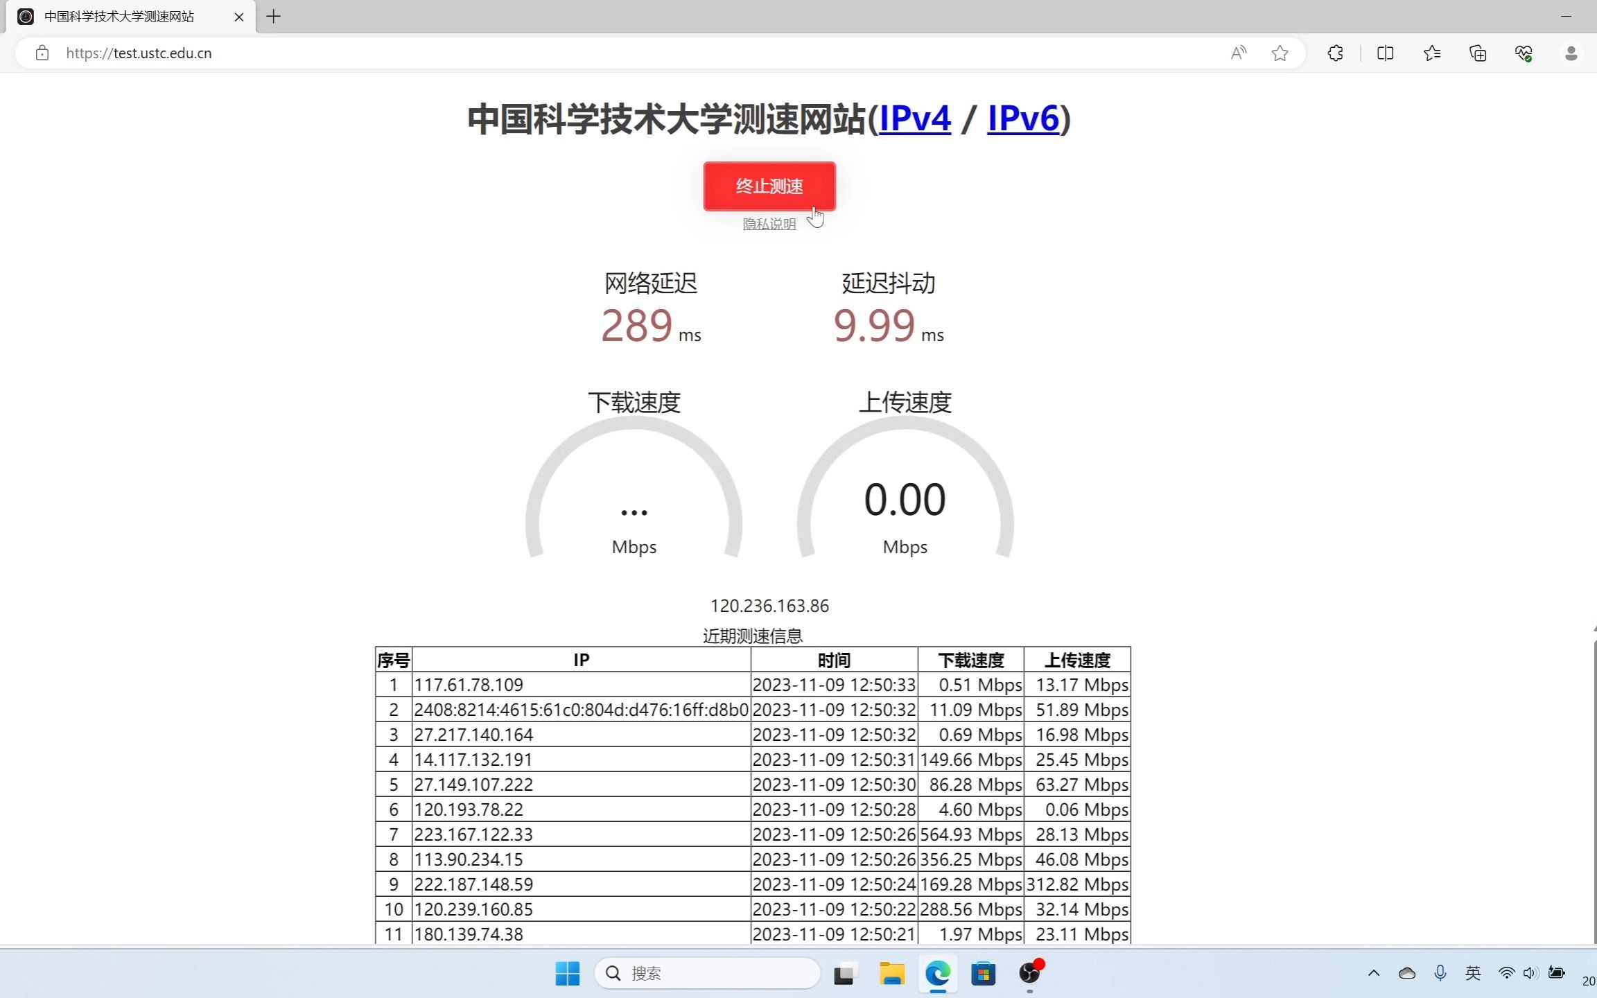Add this page to favorites with star icon
Viewport: 1597px width, 998px height.
(1280, 53)
